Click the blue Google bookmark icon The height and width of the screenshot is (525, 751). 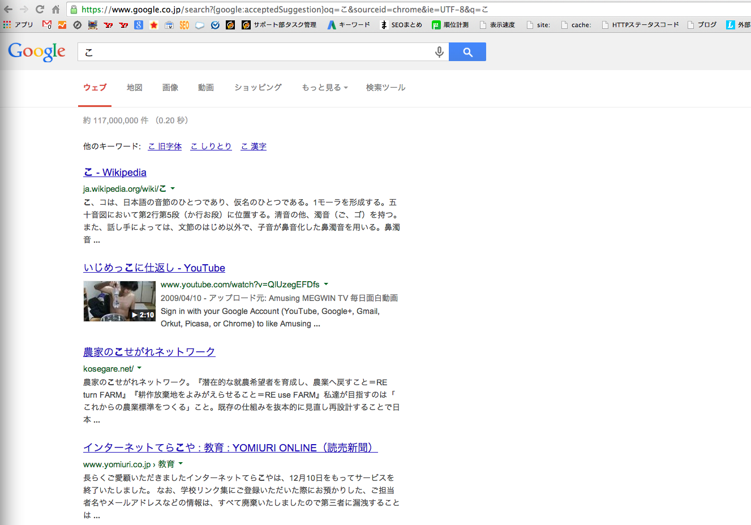point(139,25)
